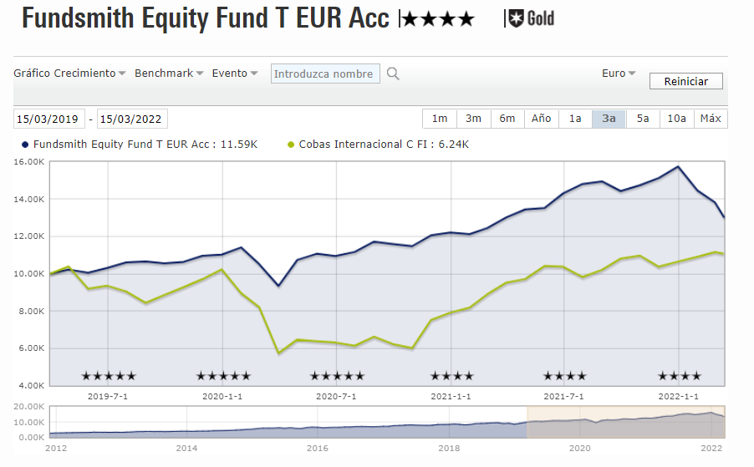Image resolution: width=754 pixels, height=467 pixels.
Task: Switch to the 5a time range
Action: pos(643,119)
